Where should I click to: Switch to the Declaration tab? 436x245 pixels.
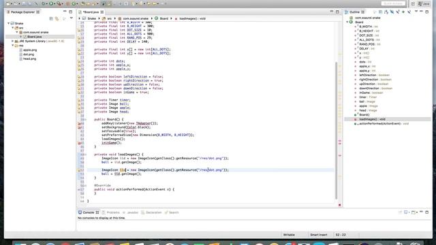151,212
